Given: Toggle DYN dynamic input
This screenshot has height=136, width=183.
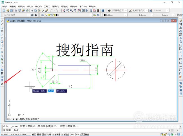Looking at the screenshot, I should [77, 134].
